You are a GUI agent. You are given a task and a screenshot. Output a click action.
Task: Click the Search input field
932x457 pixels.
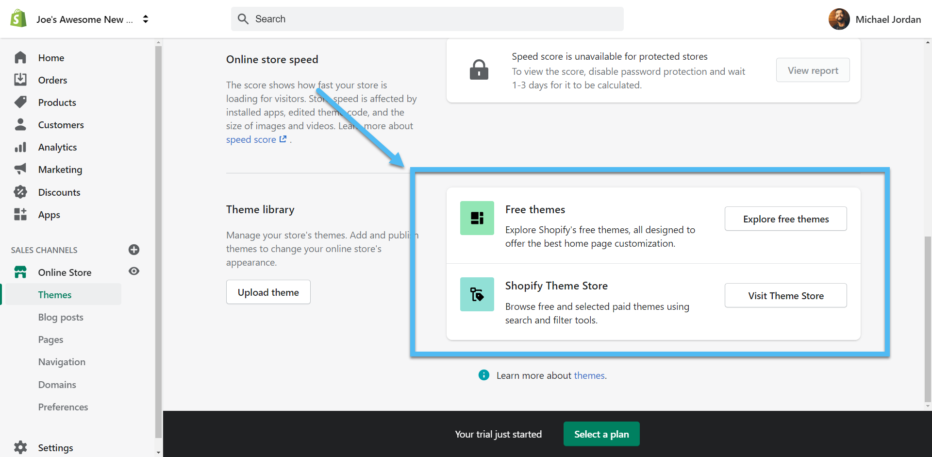pyautogui.click(x=427, y=19)
